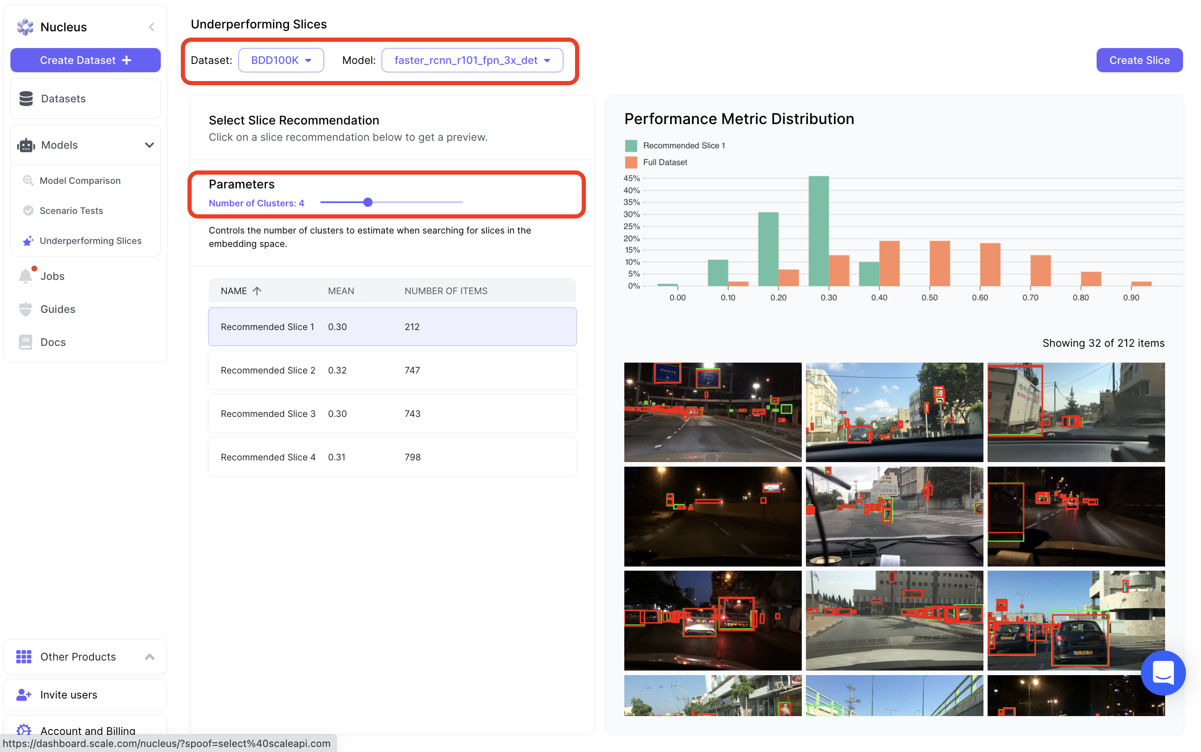Open the faster_rcnn model dropdown

click(472, 60)
